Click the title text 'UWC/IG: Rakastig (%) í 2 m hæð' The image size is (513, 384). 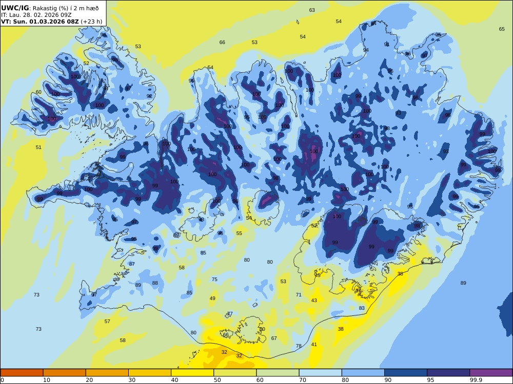50,9
